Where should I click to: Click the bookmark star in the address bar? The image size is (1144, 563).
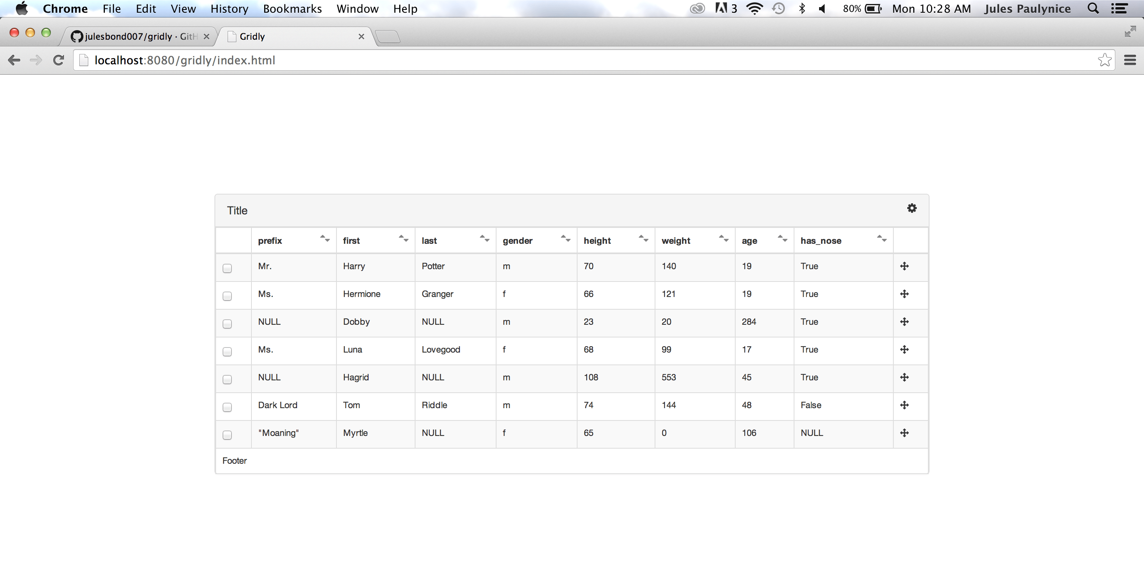click(1104, 60)
